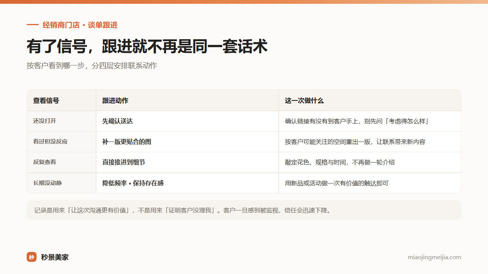
Task: Click the 长期没动静 signal cell
Action: [x=61, y=183]
